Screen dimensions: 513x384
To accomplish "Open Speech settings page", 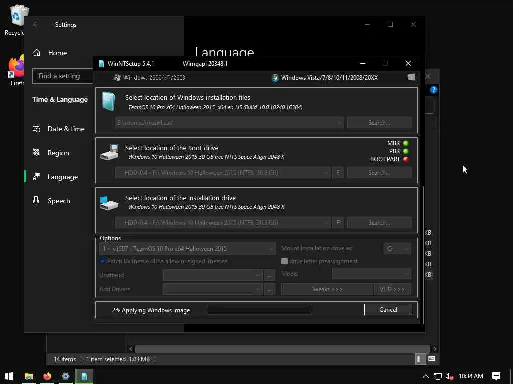I will [59, 201].
